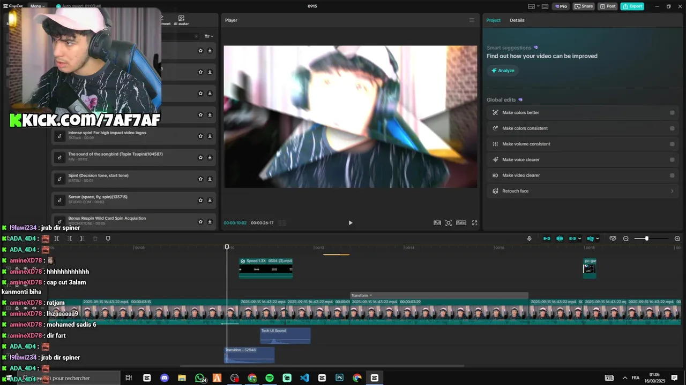Select the 'Tech UI Sound' audio clip
This screenshot has width=686, height=385.
285,336
